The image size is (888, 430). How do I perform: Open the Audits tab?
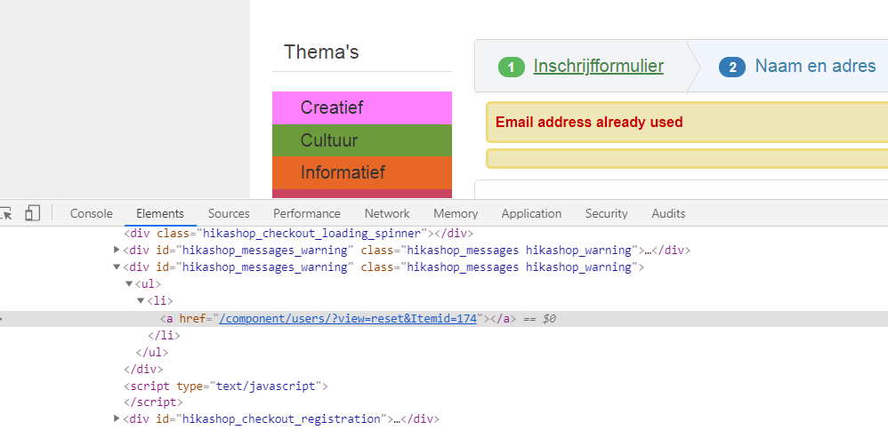tap(668, 213)
